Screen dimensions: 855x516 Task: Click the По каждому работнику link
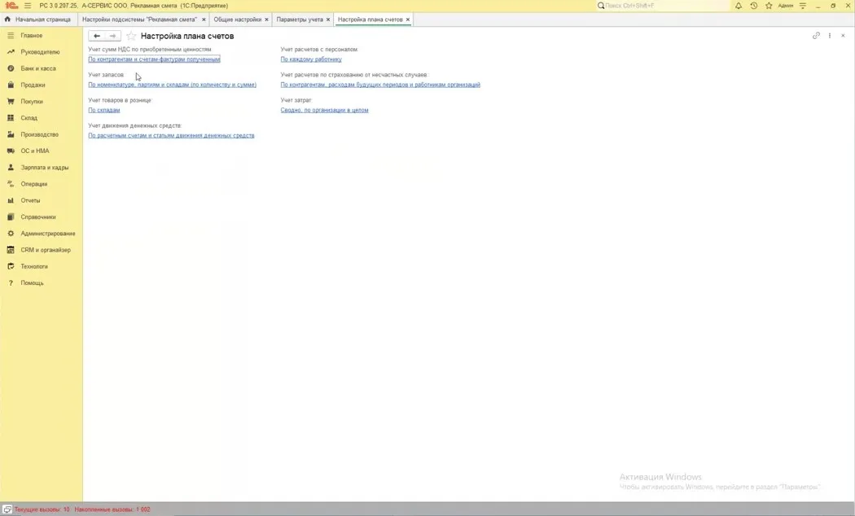[311, 59]
